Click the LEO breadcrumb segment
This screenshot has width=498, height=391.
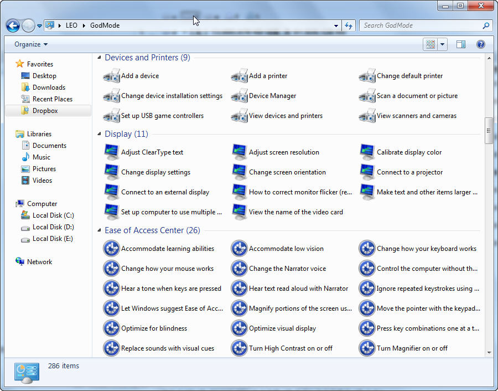[x=71, y=25]
